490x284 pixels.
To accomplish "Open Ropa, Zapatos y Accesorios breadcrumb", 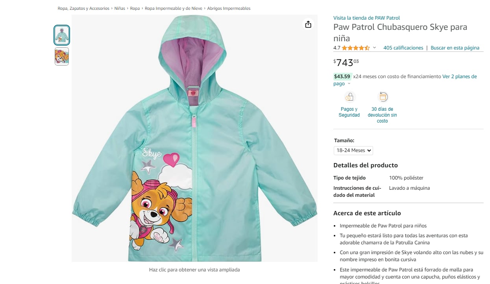I will point(83,8).
